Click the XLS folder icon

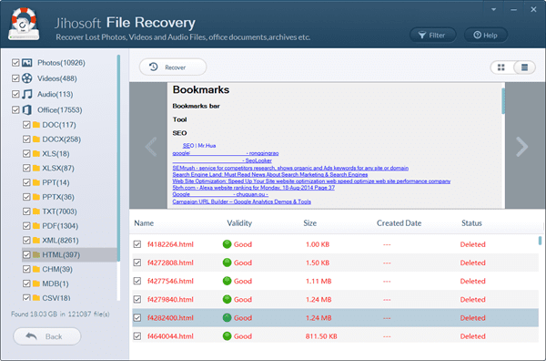coord(36,153)
